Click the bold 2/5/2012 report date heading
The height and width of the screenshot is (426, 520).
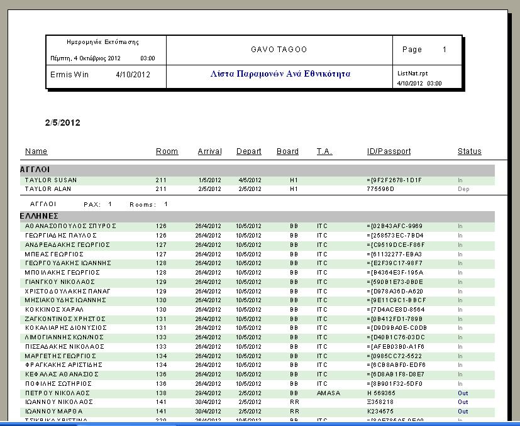pos(63,123)
